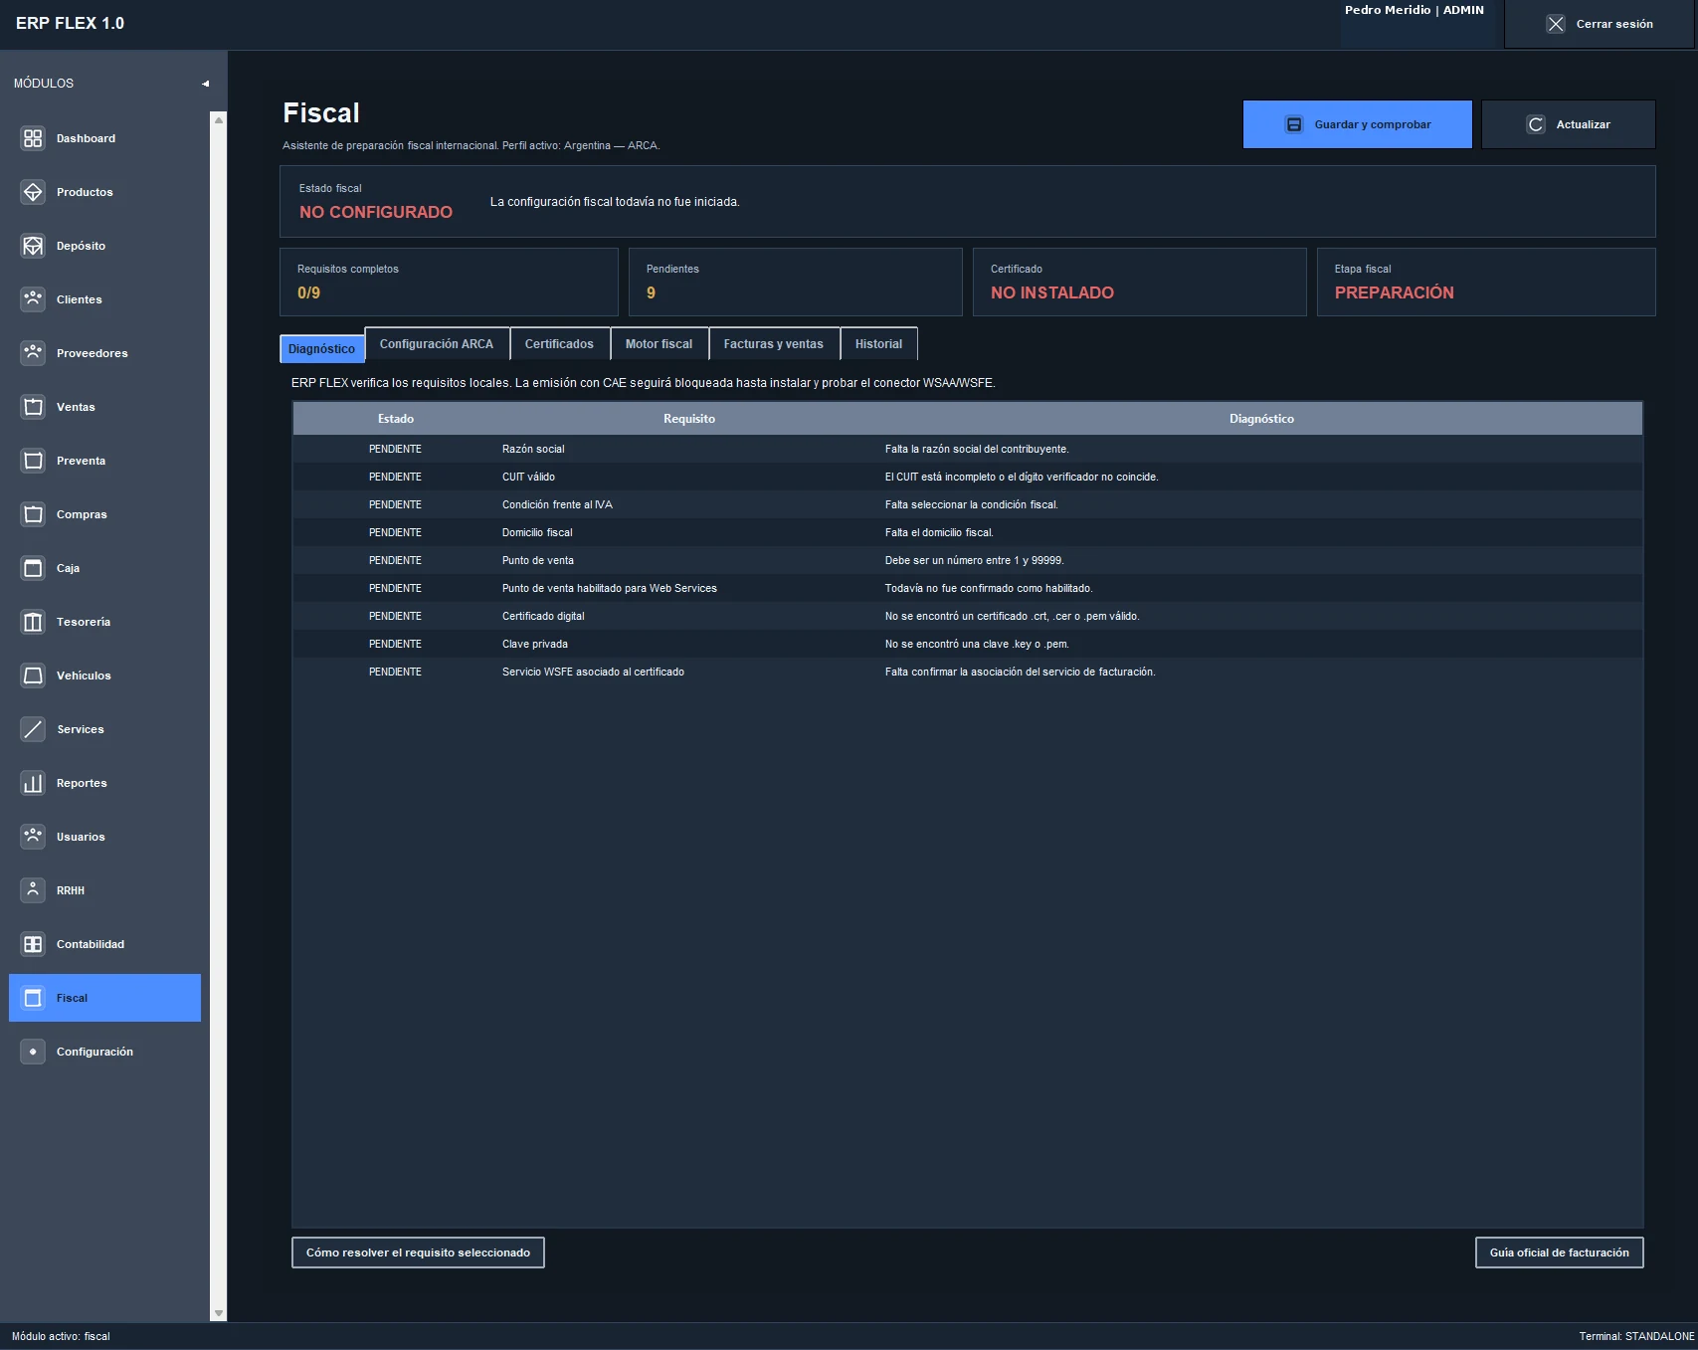Open Guía oficial de facturación
Viewport: 1698px width, 1350px height.
(1559, 1253)
